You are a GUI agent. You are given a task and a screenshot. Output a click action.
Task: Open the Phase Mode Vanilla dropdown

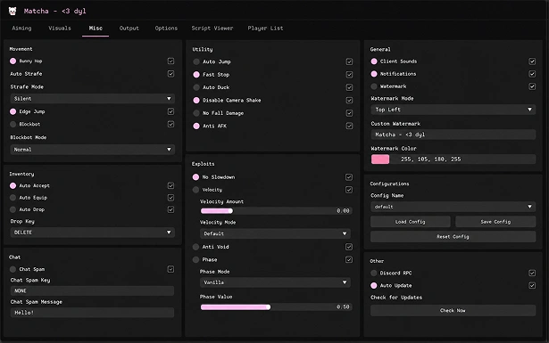(275, 282)
